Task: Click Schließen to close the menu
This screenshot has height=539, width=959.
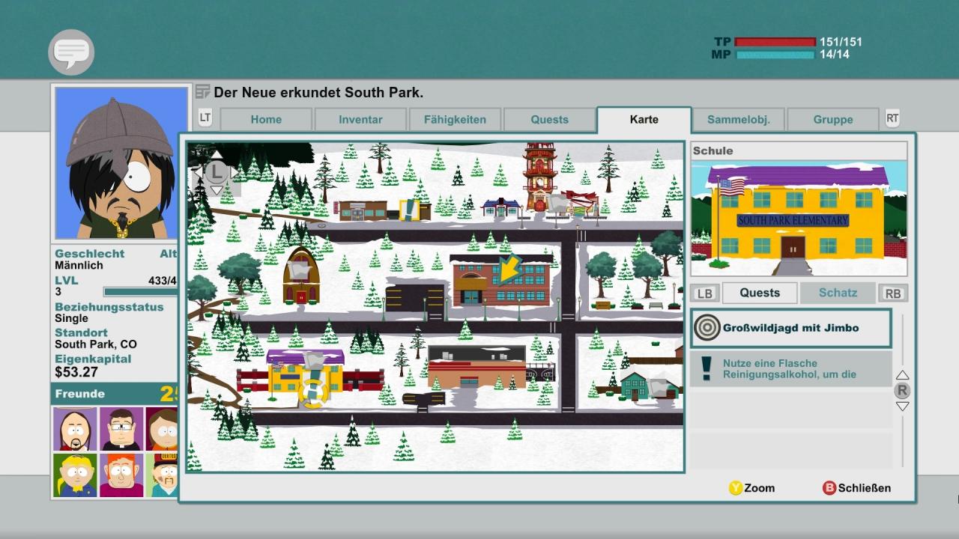Action: tap(865, 488)
